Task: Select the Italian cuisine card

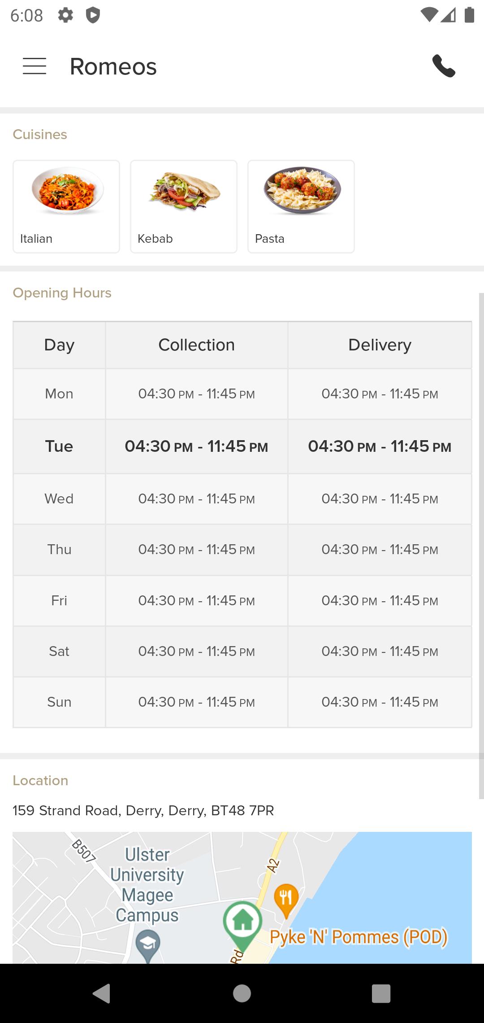Action: 66,206
